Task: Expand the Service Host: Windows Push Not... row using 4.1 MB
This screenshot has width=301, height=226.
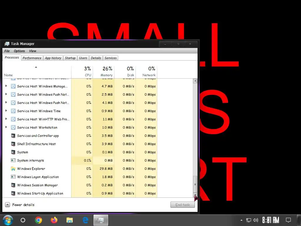Action: point(6,102)
